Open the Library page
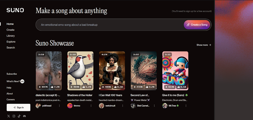This screenshot has height=120, width=253. [11, 36]
